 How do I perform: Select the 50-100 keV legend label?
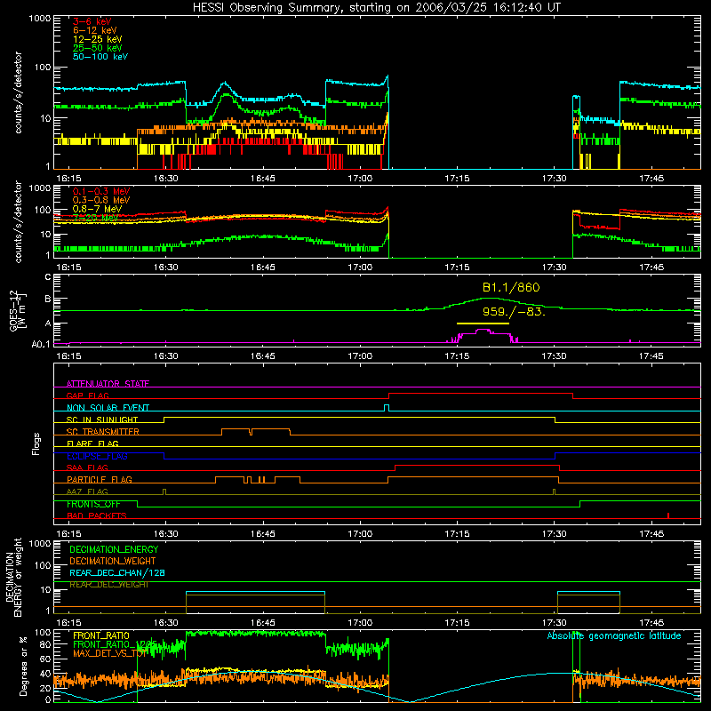(x=100, y=57)
